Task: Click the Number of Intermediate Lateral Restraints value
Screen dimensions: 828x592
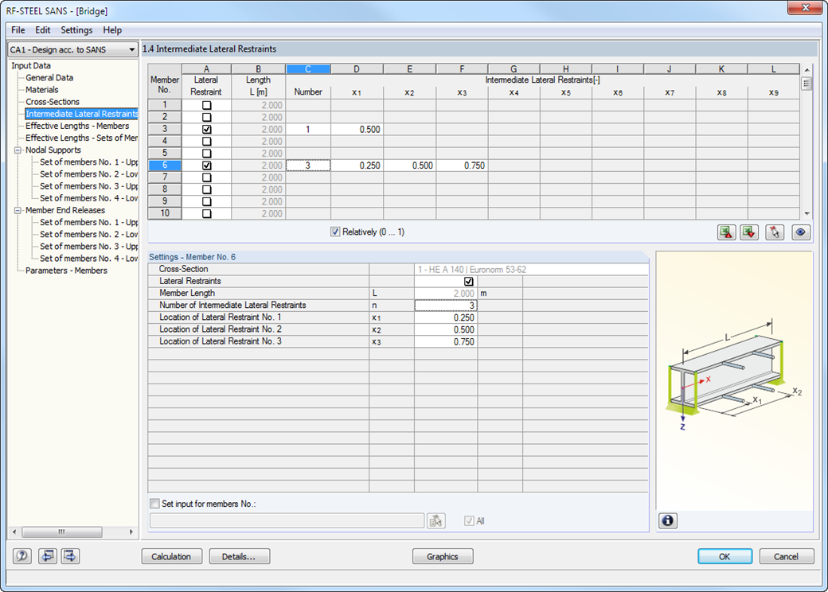Action: point(446,306)
